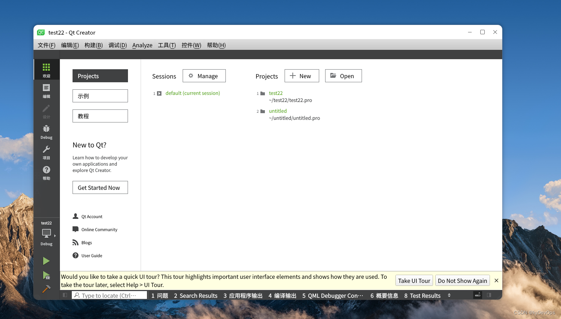Open the 8 Test Results output pane
This screenshot has height=319, width=561.
[x=422, y=296]
